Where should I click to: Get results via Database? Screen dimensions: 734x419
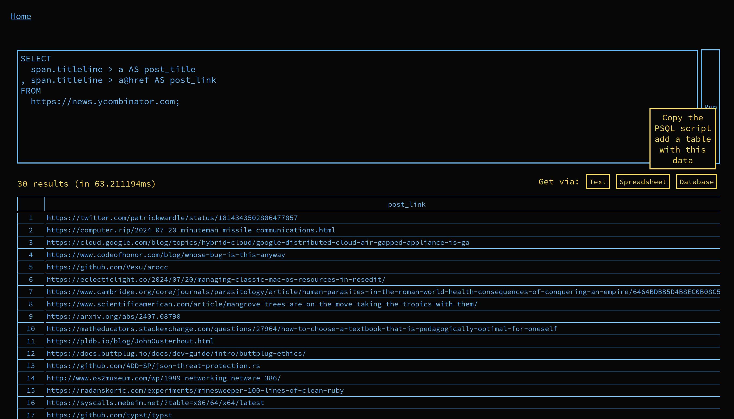(696, 181)
